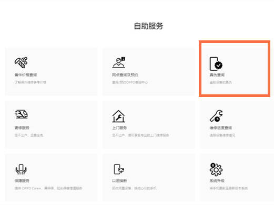Click the hammer and coins spare parts icon

coord(21,62)
